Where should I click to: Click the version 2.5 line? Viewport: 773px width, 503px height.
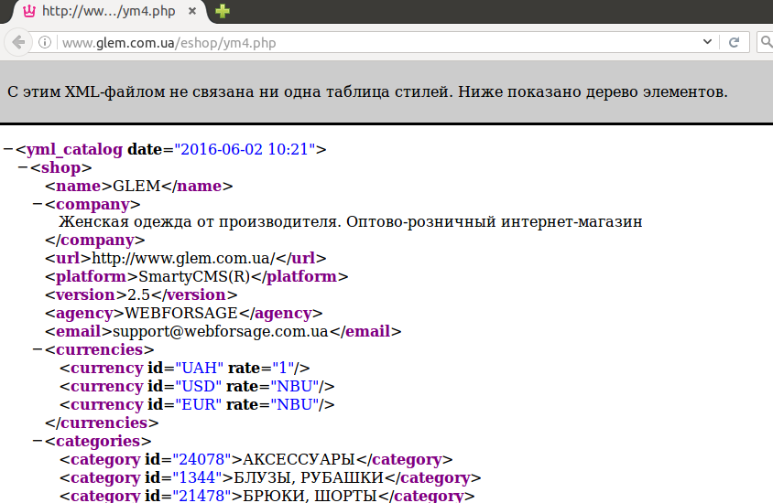[141, 294]
